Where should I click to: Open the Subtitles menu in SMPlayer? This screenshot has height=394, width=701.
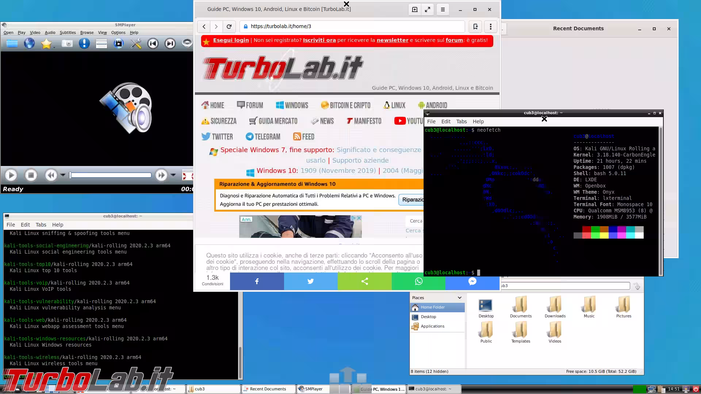pos(68,32)
